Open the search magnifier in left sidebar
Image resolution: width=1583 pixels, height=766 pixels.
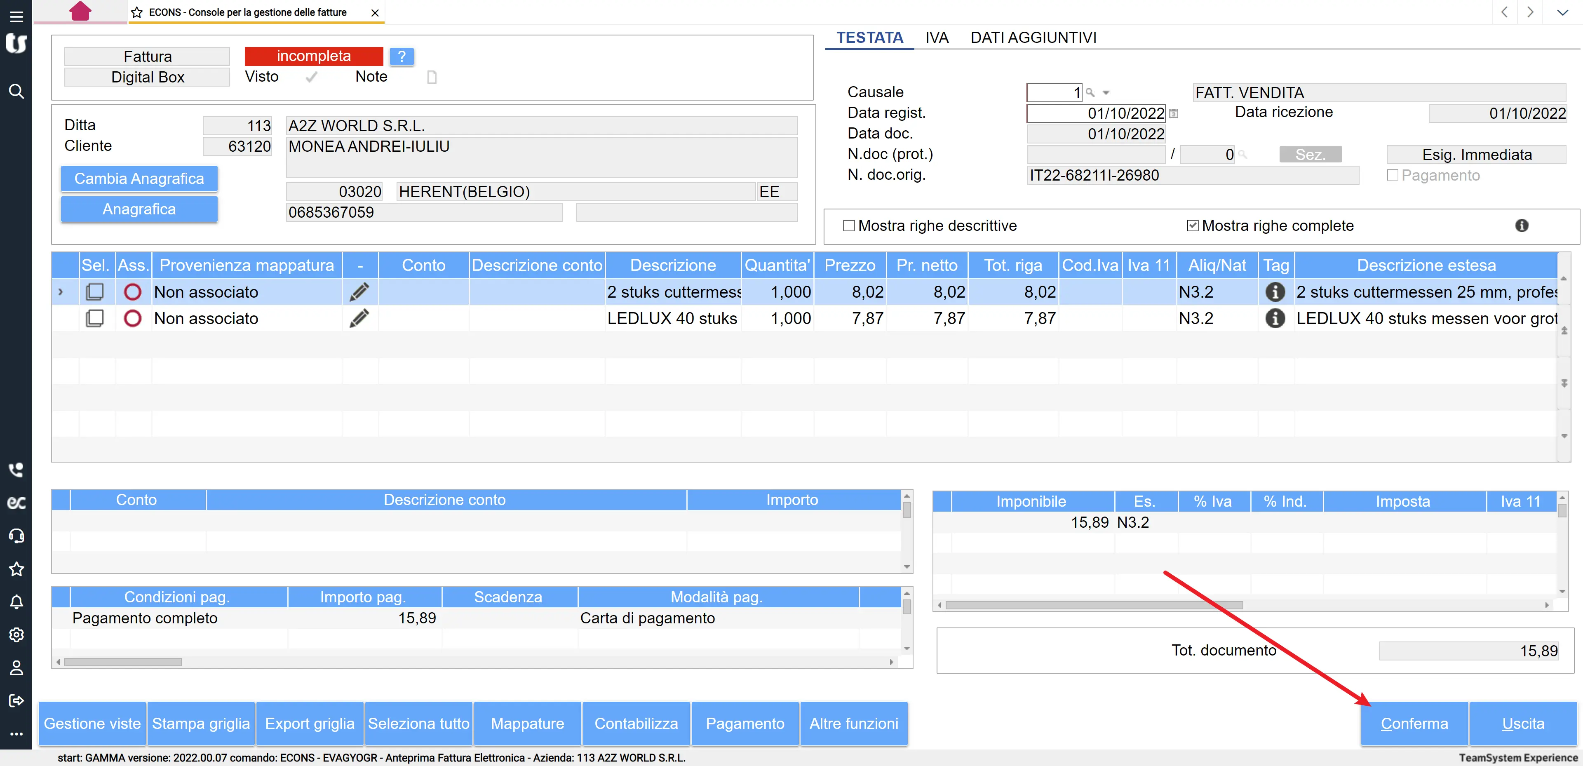[x=16, y=92]
